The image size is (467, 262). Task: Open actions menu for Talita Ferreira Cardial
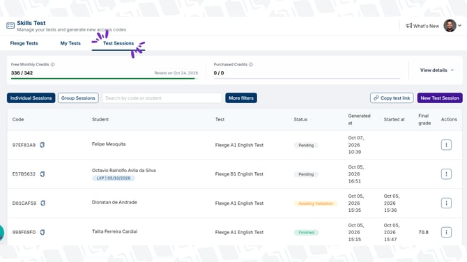[x=446, y=232]
